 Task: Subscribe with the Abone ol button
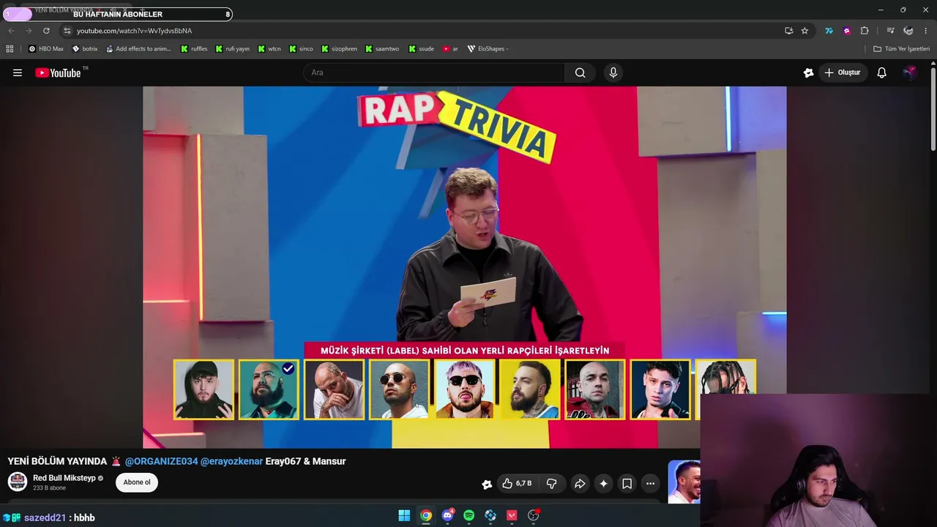137,482
